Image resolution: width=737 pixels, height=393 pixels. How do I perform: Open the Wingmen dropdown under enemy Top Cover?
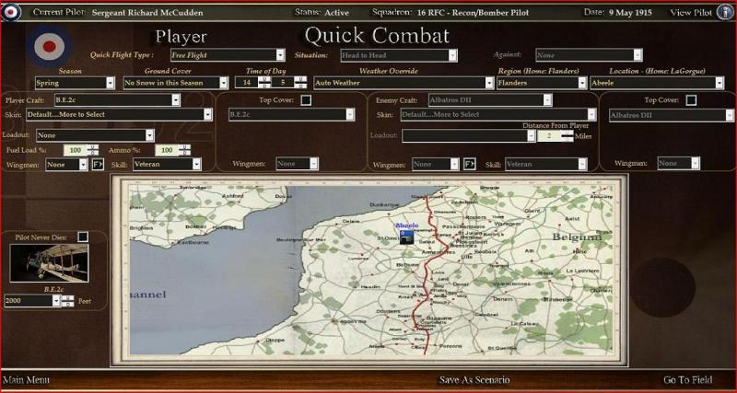[678, 164]
